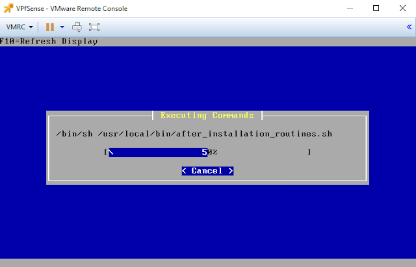This screenshot has width=416, height=267.
Task: Open the VMRC dropdown menu
Action: pos(19,27)
